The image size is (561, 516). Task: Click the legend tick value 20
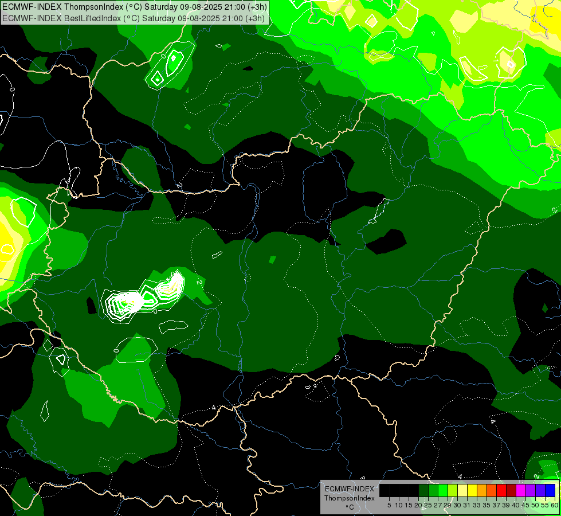tap(419, 505)
